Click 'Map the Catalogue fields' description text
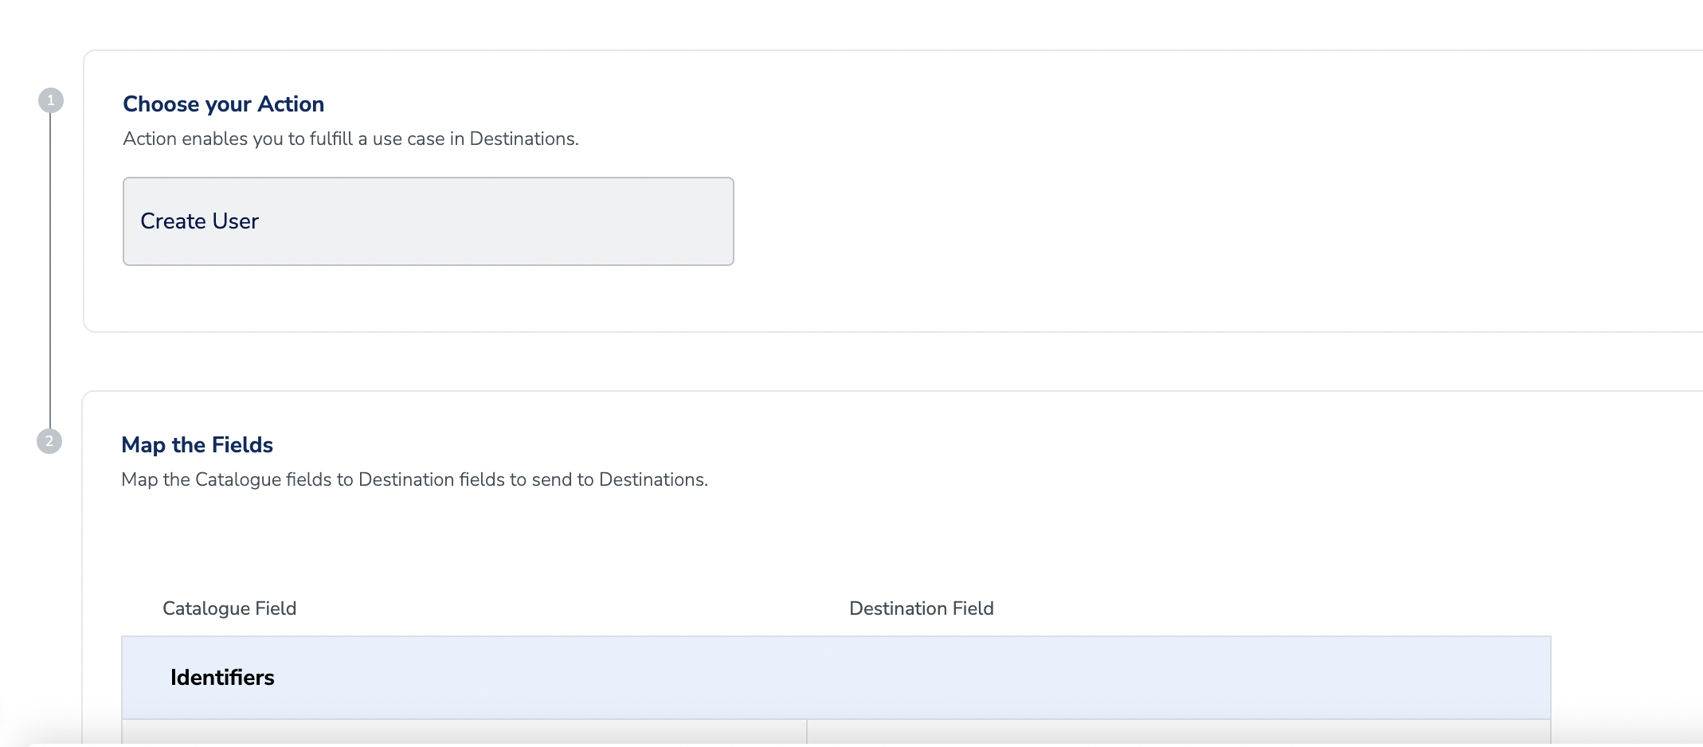Image resolution: width=1703 pixels, height=747 pixels. point(414,479)
